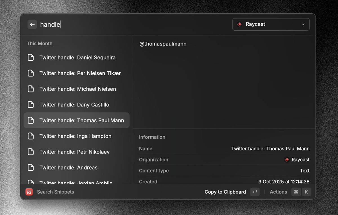This screenshot has width=338, height=215.
Task: Click the Search Snippets label
Action: (x=55, y=192)
